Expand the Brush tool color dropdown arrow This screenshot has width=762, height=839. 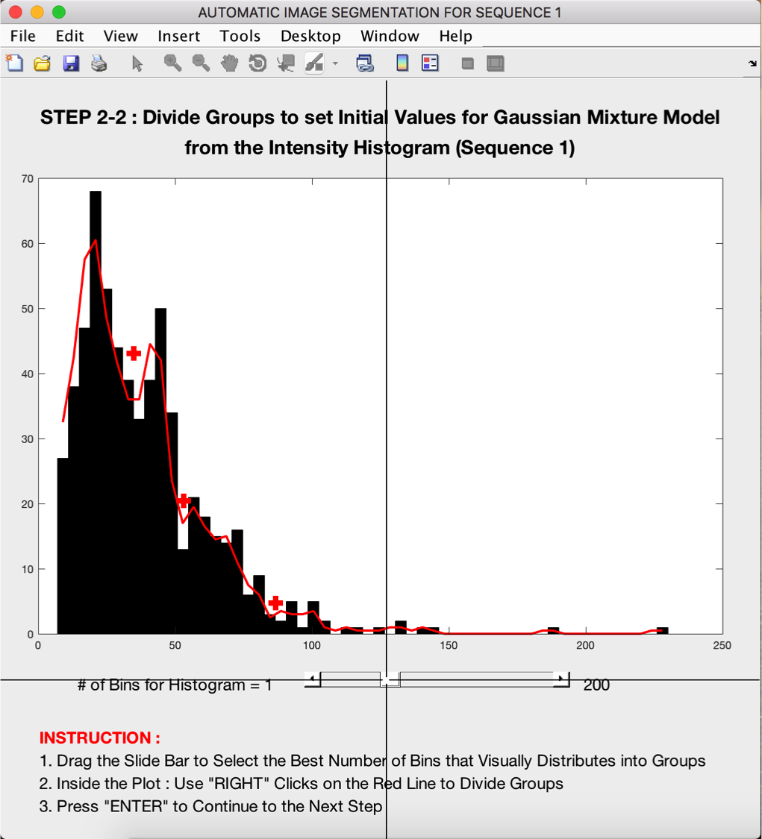tap(335, 63)
